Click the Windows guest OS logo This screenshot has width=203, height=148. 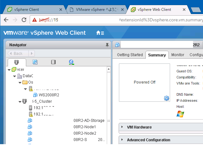coord(180,114)
